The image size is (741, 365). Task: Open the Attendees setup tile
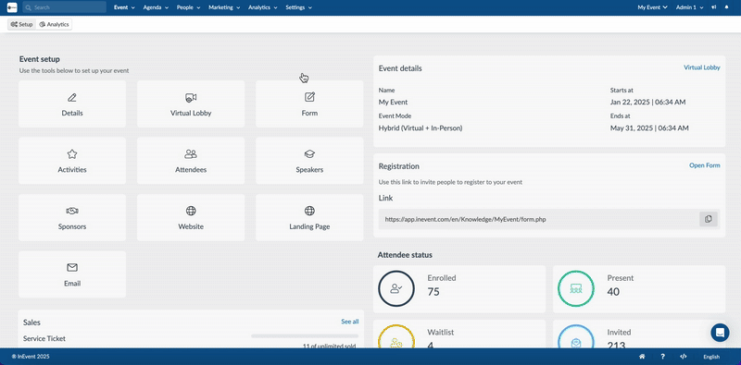tap(191, 161)
